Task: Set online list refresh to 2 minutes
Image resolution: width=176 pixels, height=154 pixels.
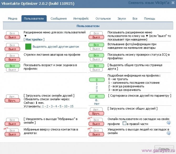Action: point(47,106)
